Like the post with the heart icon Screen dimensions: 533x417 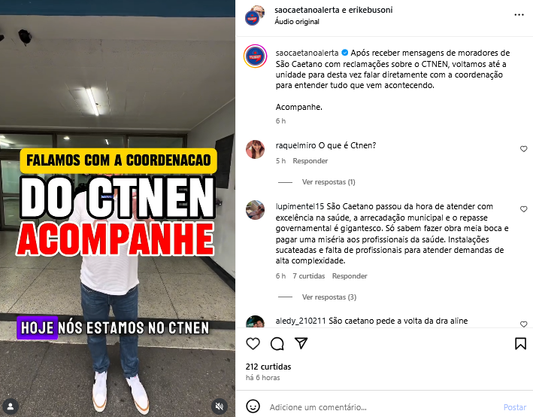pos(253,343)
